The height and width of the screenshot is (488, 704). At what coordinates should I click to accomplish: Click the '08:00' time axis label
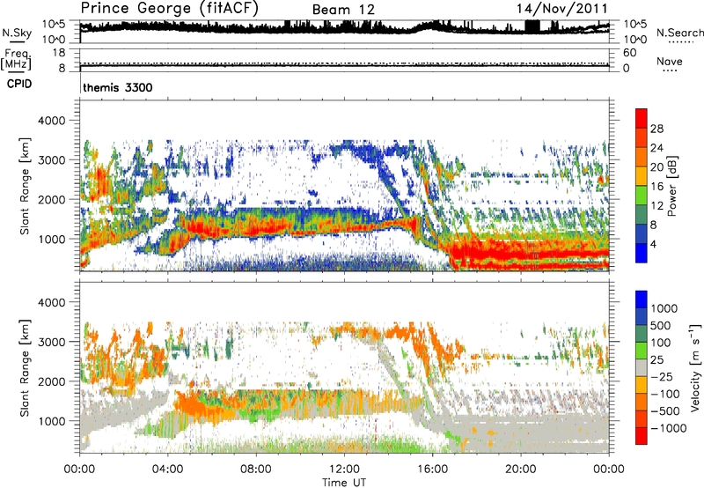click(256, 470)
